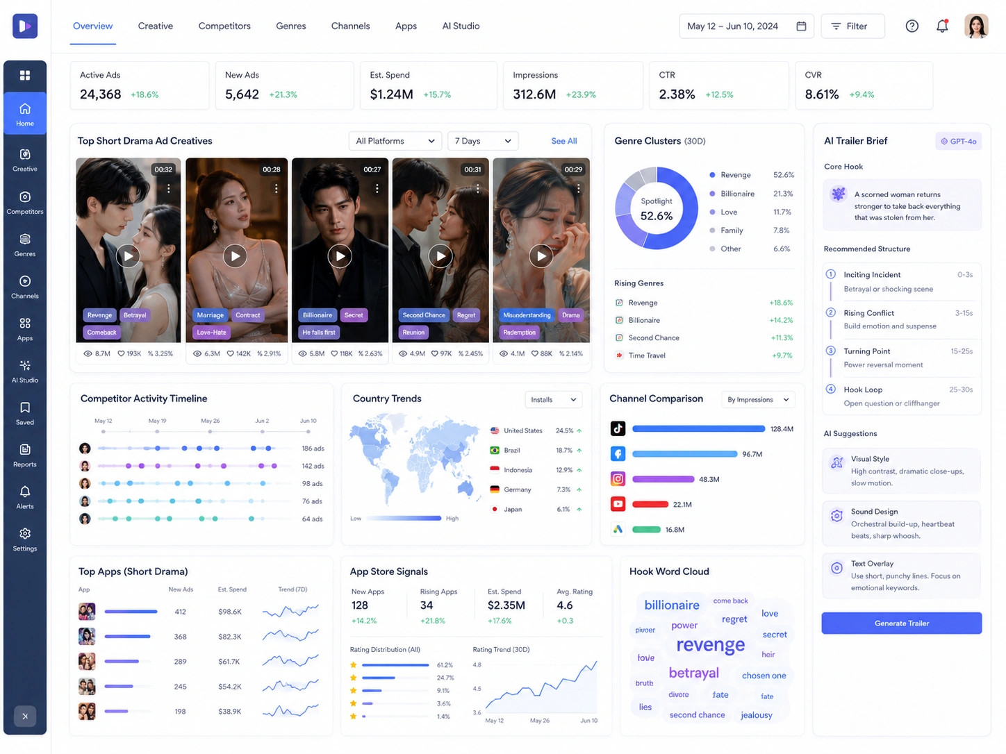Switch to the Overview tab

click(92, 26)
